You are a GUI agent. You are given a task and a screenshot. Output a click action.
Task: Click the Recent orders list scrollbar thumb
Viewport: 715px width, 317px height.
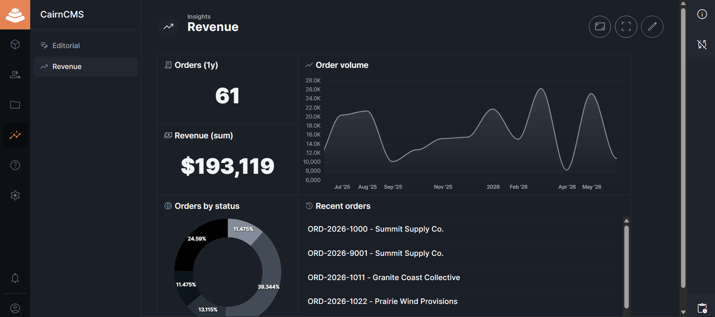(627, 267)
